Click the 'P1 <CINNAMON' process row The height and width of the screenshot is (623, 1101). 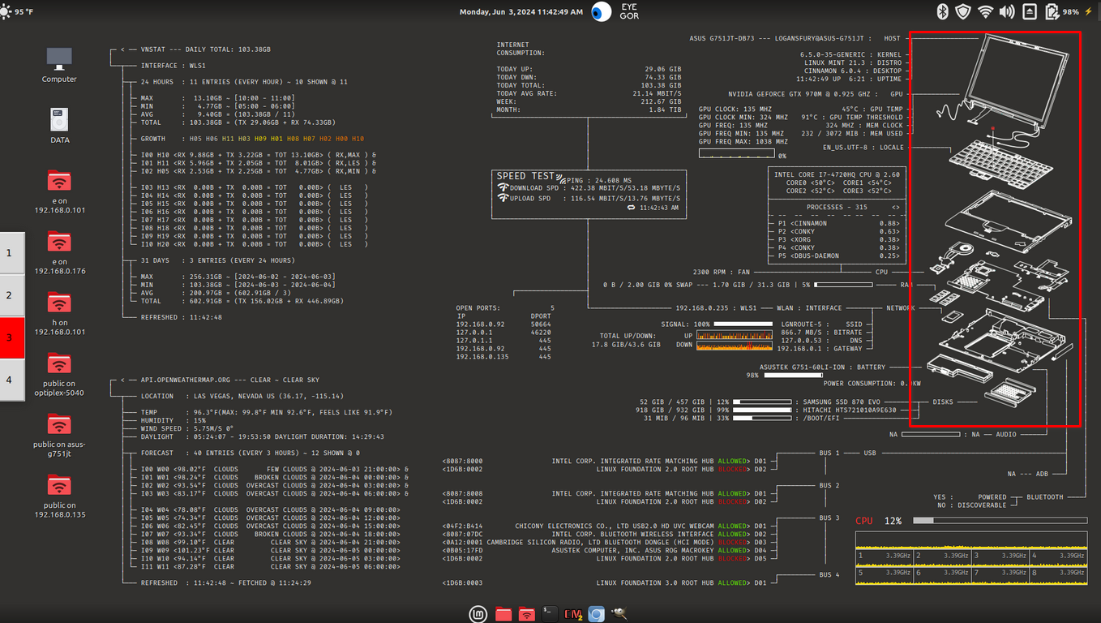click(838, 223)
